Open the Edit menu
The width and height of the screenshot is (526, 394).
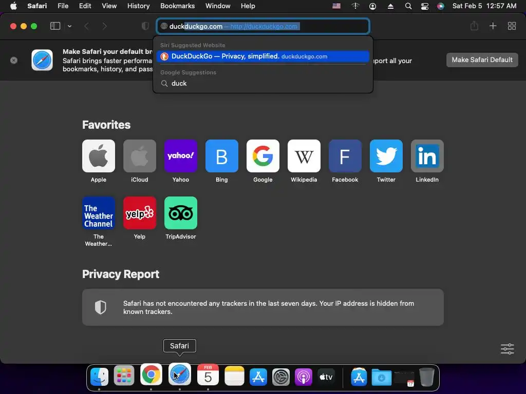85,6
